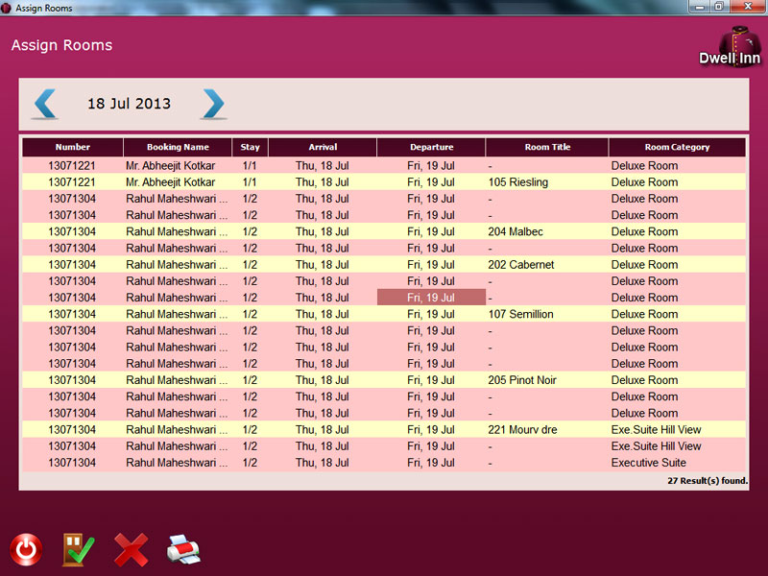The image size is (768, 576).
Task: Click the red power exit icon
Action: coord(26,549)
